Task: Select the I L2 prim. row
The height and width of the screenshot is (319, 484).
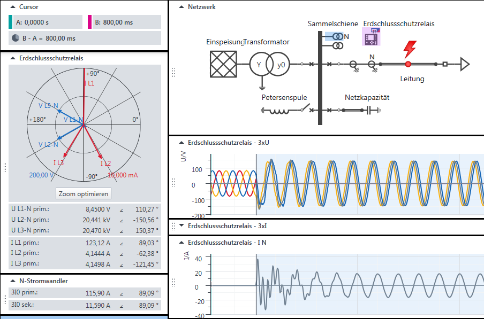Action: point(85,253)
